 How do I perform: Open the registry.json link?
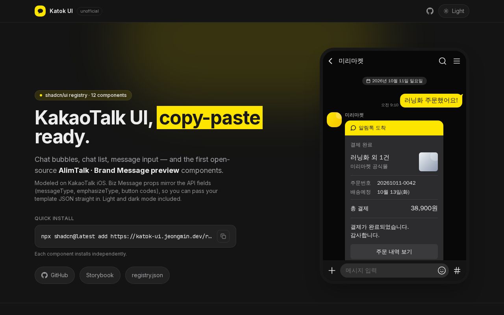pos(147,275)
